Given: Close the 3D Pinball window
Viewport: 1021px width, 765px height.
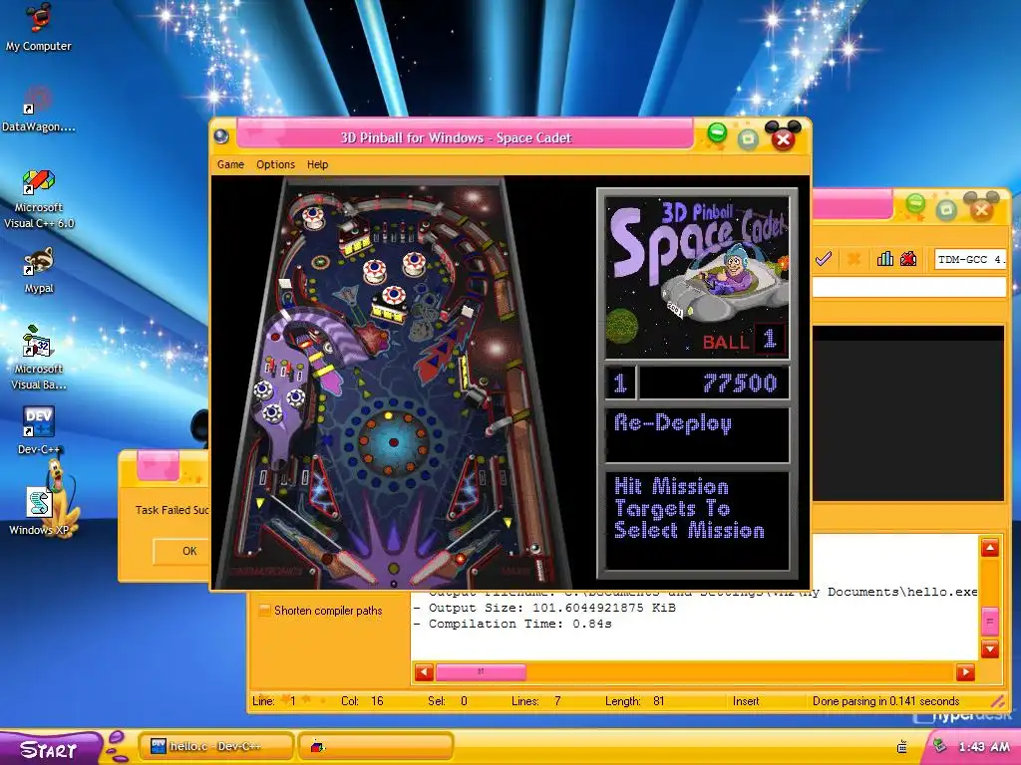Looking at the screenshot, I should click(784, 137).
